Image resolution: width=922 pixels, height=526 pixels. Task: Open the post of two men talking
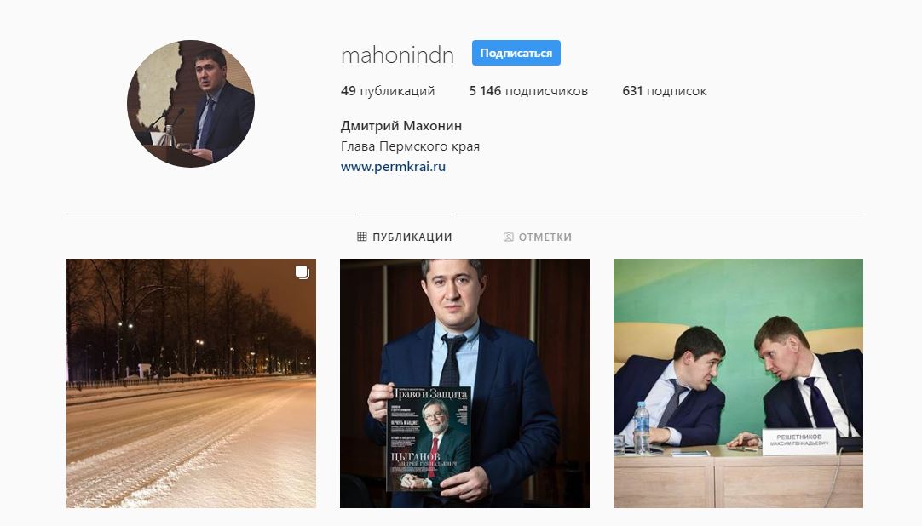[738, 383]
